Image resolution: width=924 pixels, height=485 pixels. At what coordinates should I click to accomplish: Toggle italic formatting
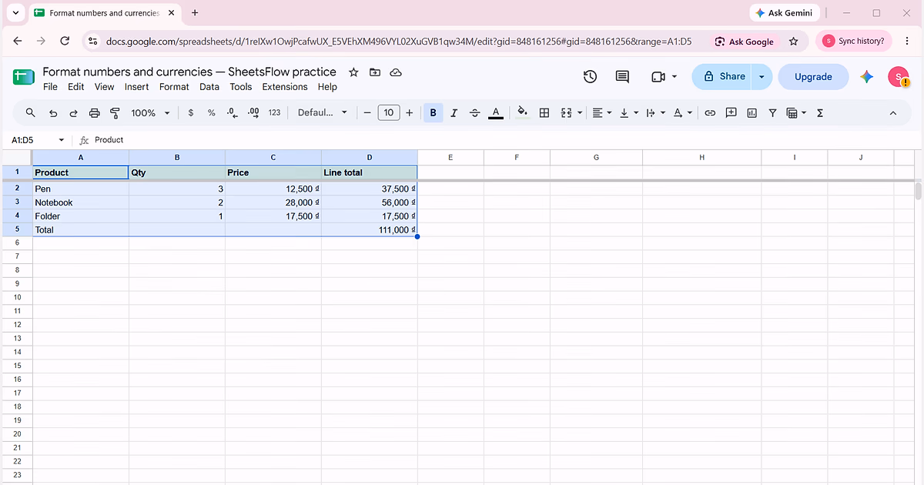coord(454,112)
